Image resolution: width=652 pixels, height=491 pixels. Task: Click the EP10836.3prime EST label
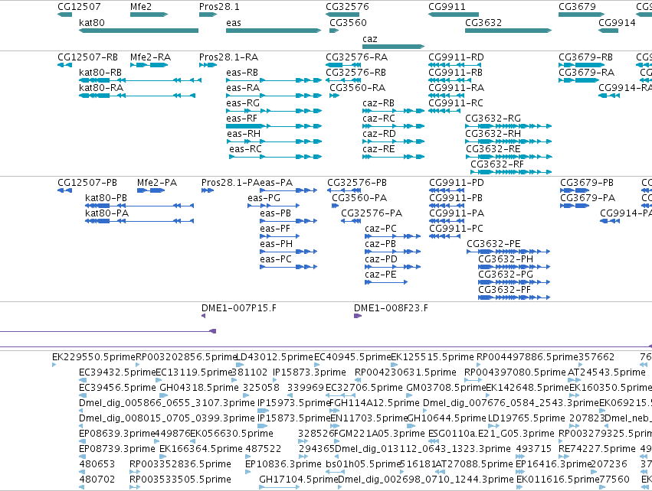click(x=283, y=464)
